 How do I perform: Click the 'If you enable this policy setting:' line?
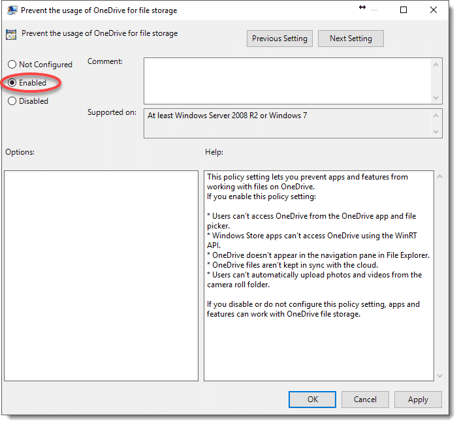[x=261, y=197]
